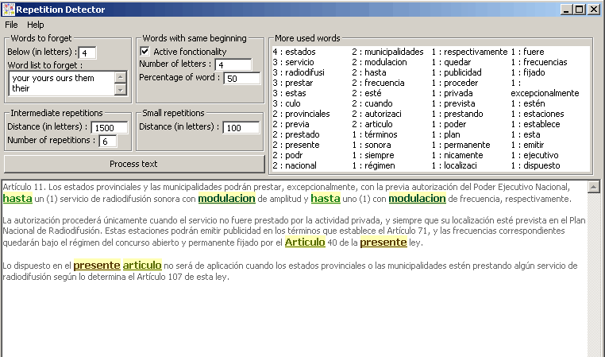Viewport: 605px width, 357px height.
Task: Select '1 : dispuesto' entry
Action: (536, 165)
